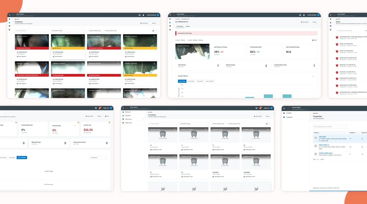Expand the Performance submenu in the sidebar

pos(143,119)
